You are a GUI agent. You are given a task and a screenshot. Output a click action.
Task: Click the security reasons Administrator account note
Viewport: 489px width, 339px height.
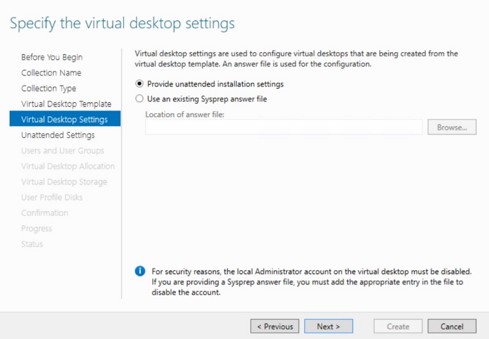click(x=311, y=282)
